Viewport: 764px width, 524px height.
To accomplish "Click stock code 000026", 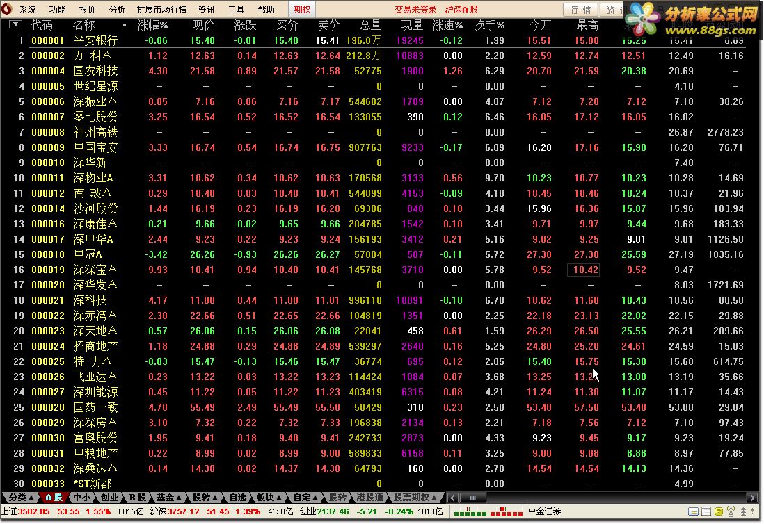I will tap(48, 377).
